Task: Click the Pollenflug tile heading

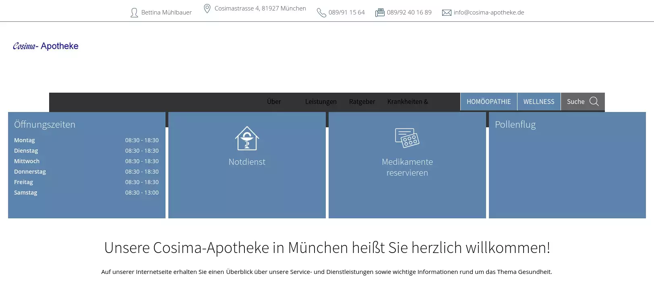Action: (x=515, y=124)
